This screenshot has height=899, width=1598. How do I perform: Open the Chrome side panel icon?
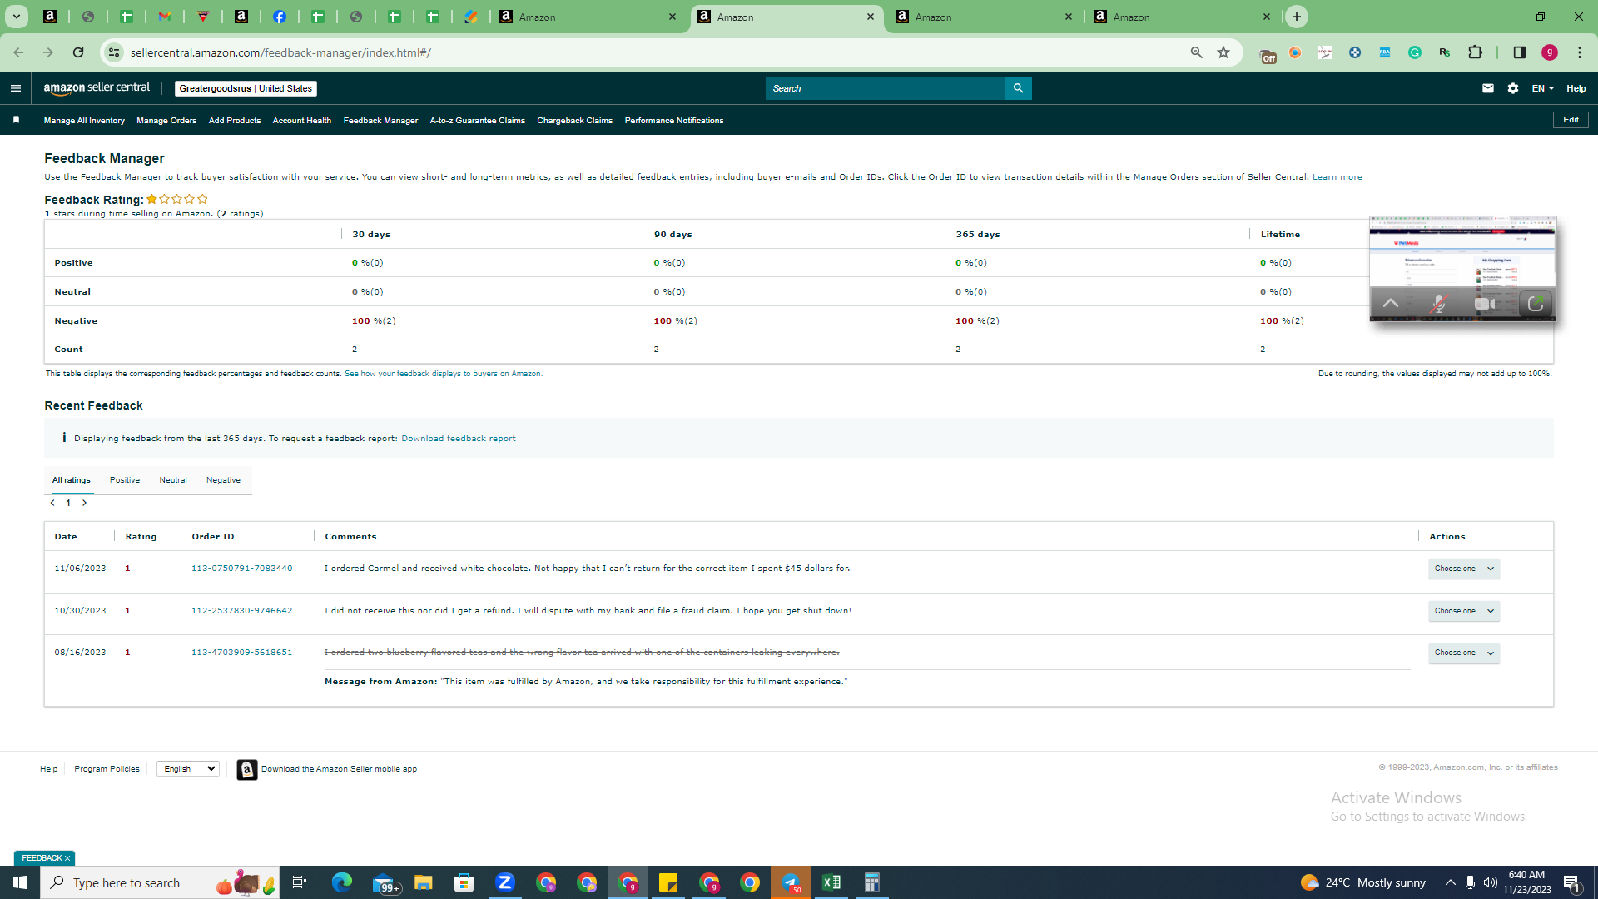[1520, 52]
